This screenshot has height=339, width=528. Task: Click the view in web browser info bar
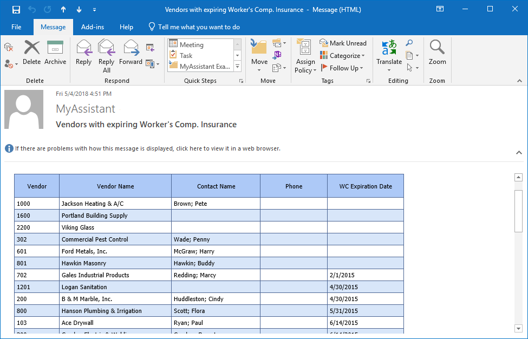(x=143, y=148)
